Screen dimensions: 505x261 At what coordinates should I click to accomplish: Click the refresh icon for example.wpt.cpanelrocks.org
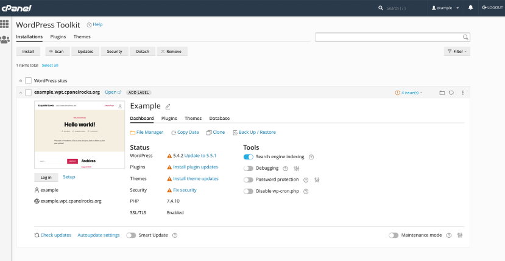tap(451, 92)
